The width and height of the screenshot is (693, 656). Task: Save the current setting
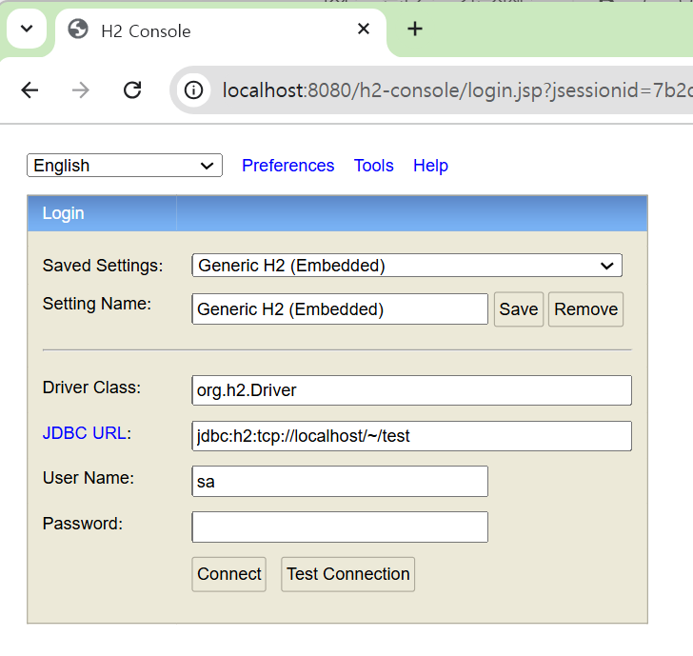pyautogui.click(x=519, y=309)
